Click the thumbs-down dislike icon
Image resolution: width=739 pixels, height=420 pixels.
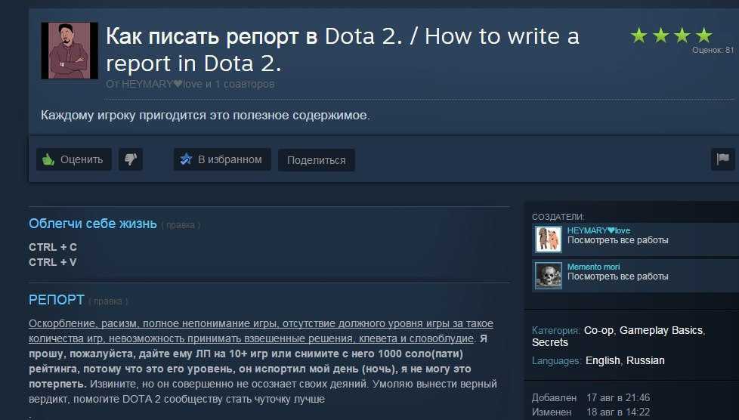point(131,159)
